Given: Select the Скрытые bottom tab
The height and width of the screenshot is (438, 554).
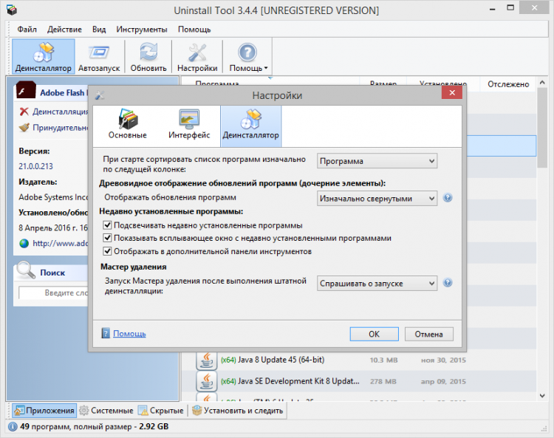Looking at the screenshot, I should pyautogui.click(x=161, y=411).
